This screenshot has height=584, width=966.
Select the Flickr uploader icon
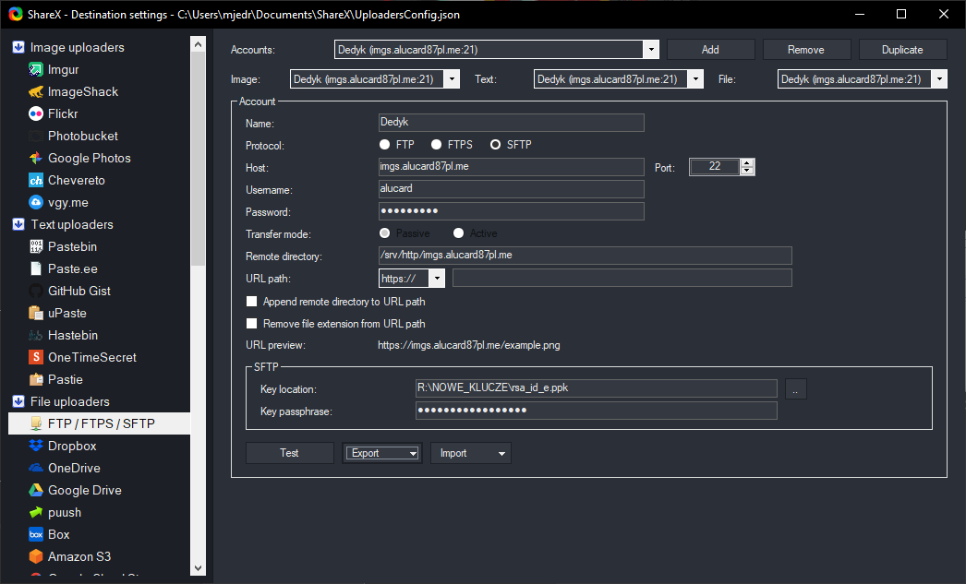pyautogui.click(x=36, y=113)
